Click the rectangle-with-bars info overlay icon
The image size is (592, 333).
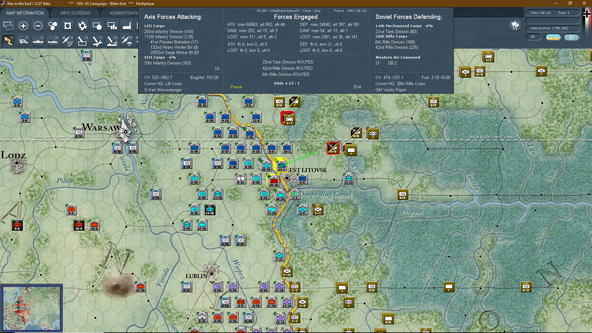[112, 26]
